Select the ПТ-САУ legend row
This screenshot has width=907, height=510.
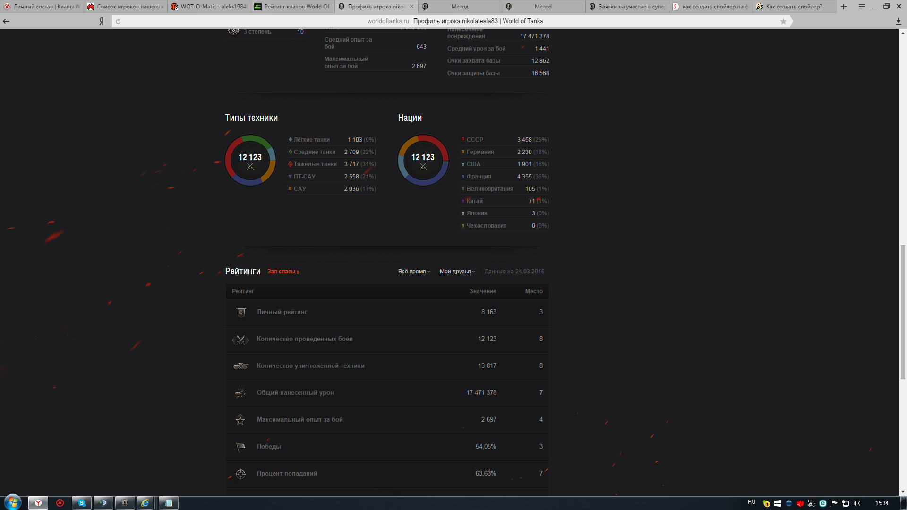(332, 177)
